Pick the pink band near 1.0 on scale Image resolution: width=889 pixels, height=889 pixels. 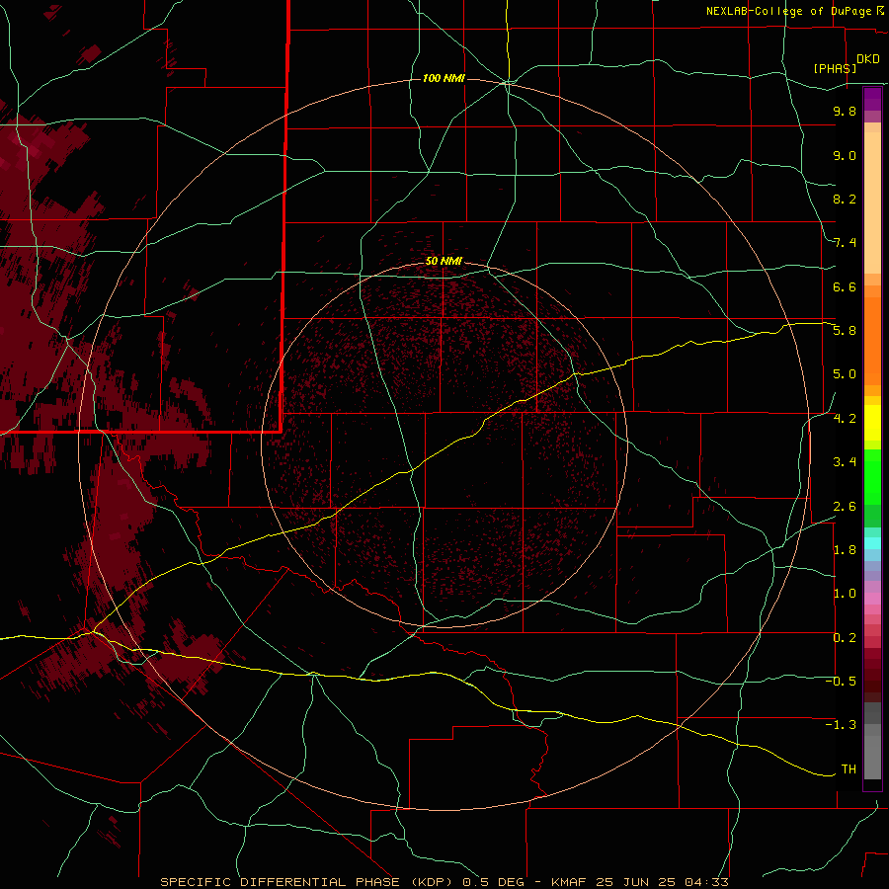pyautogui.click(x=872, y=599)
